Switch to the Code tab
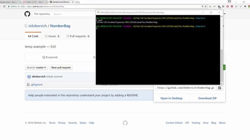The height and width of the screenshot is (140, 250). click(x=33, y=36)
